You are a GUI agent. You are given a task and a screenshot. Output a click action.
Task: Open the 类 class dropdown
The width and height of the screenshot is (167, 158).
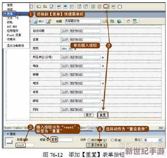click(x=160, y=140)
